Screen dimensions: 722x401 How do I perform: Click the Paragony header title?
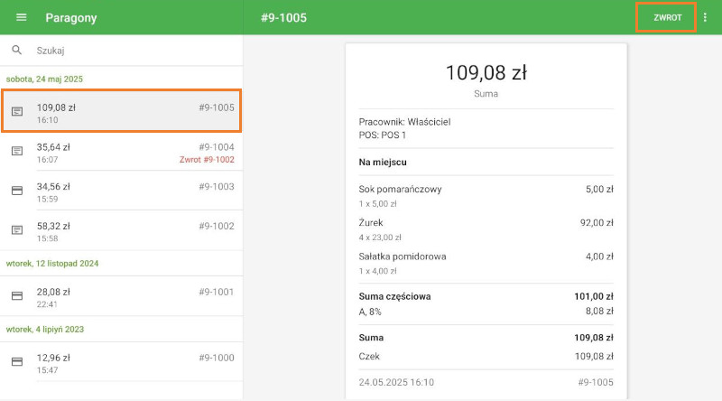(x=71, y=18)
